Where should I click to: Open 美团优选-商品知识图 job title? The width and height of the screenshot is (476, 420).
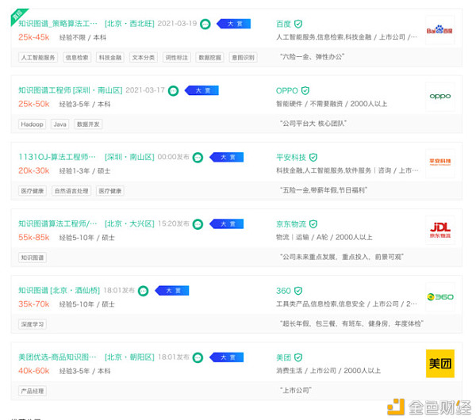pos(57,357)
